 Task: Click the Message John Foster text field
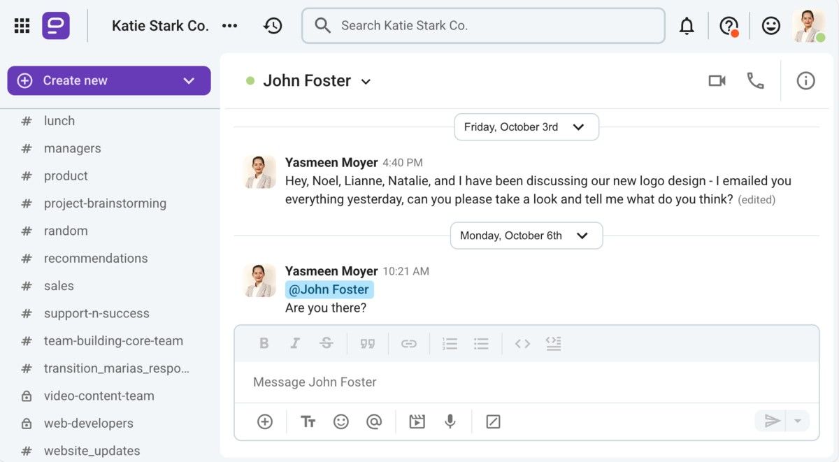pyautogui.click(x=524, y=382)
